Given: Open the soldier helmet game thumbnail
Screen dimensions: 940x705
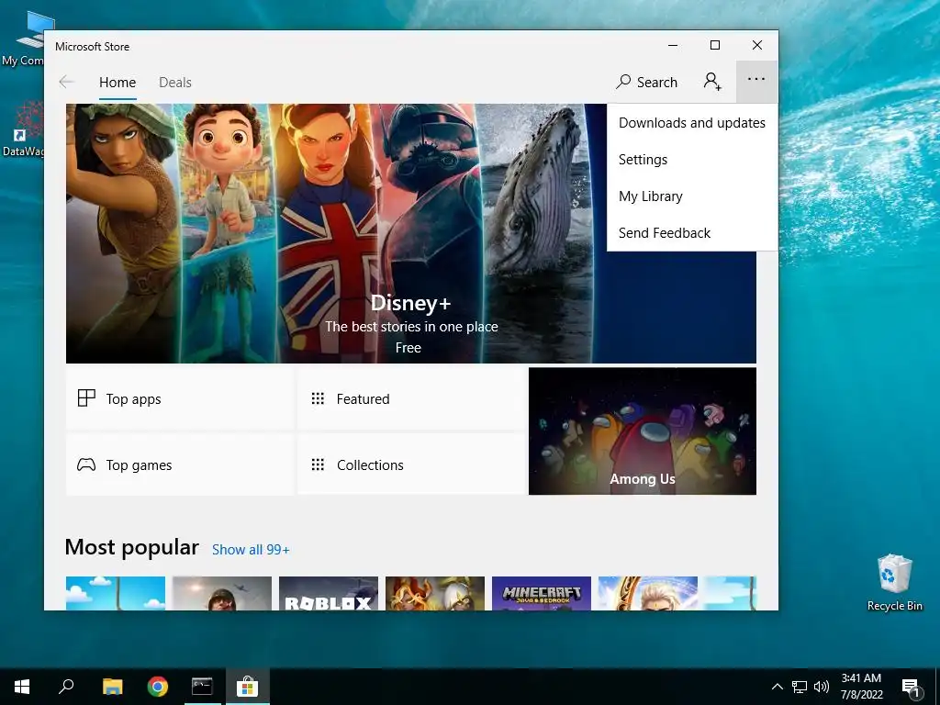Looking at the screenshot, I should 222,594.
